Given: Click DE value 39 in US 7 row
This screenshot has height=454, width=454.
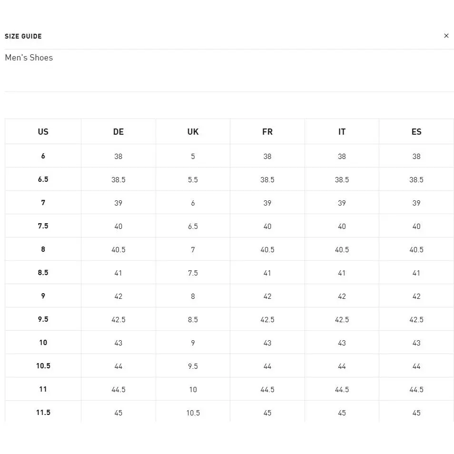Looking at the screenshot, I should point(118,203).
